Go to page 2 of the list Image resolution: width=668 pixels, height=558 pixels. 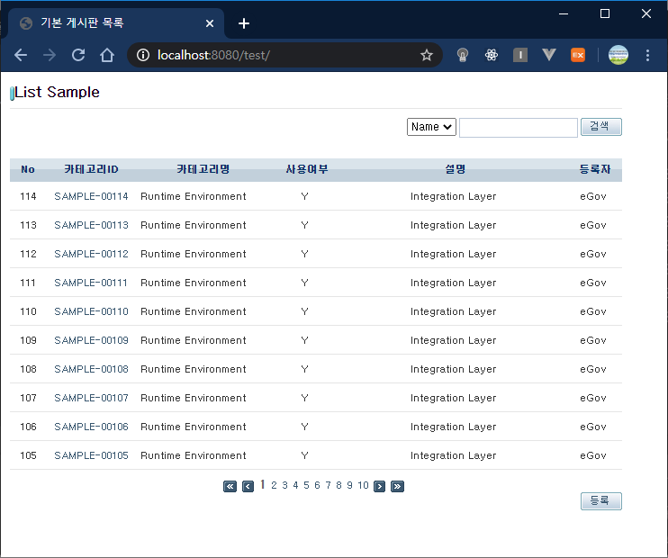tap(274, 485)
